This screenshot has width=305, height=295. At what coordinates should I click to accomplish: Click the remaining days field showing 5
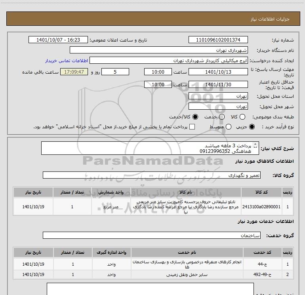(115, 72)
